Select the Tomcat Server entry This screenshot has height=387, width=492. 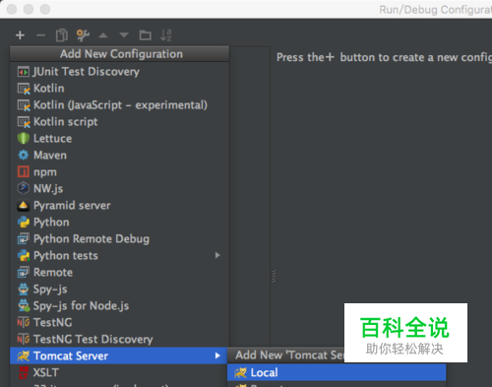point(119,355)
